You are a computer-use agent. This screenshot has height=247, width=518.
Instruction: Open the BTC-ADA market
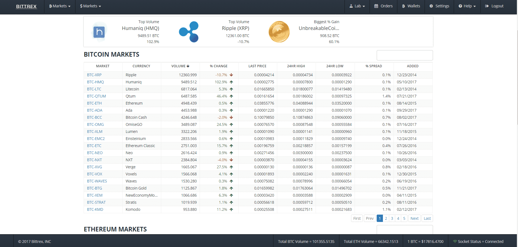[95, 110]
